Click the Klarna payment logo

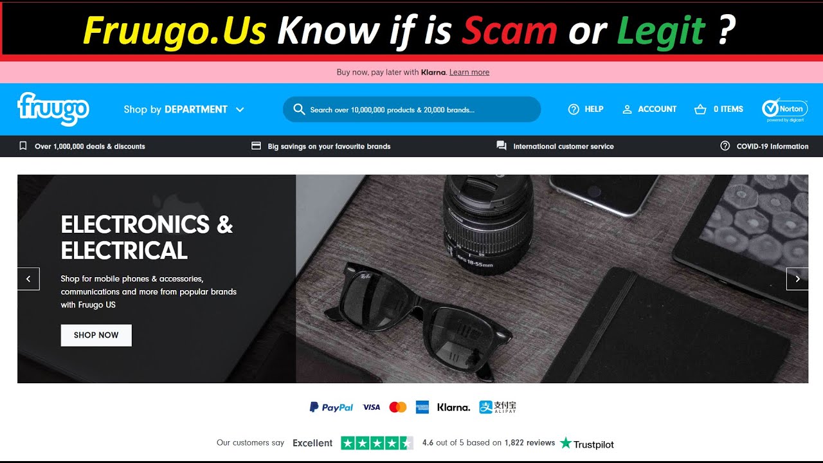(x=453, y=407)
